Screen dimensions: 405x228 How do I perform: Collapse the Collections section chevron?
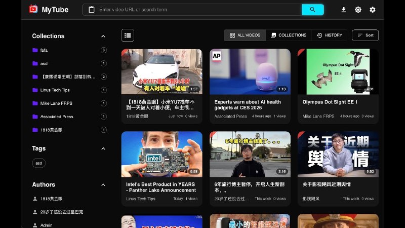click(103, 36)
